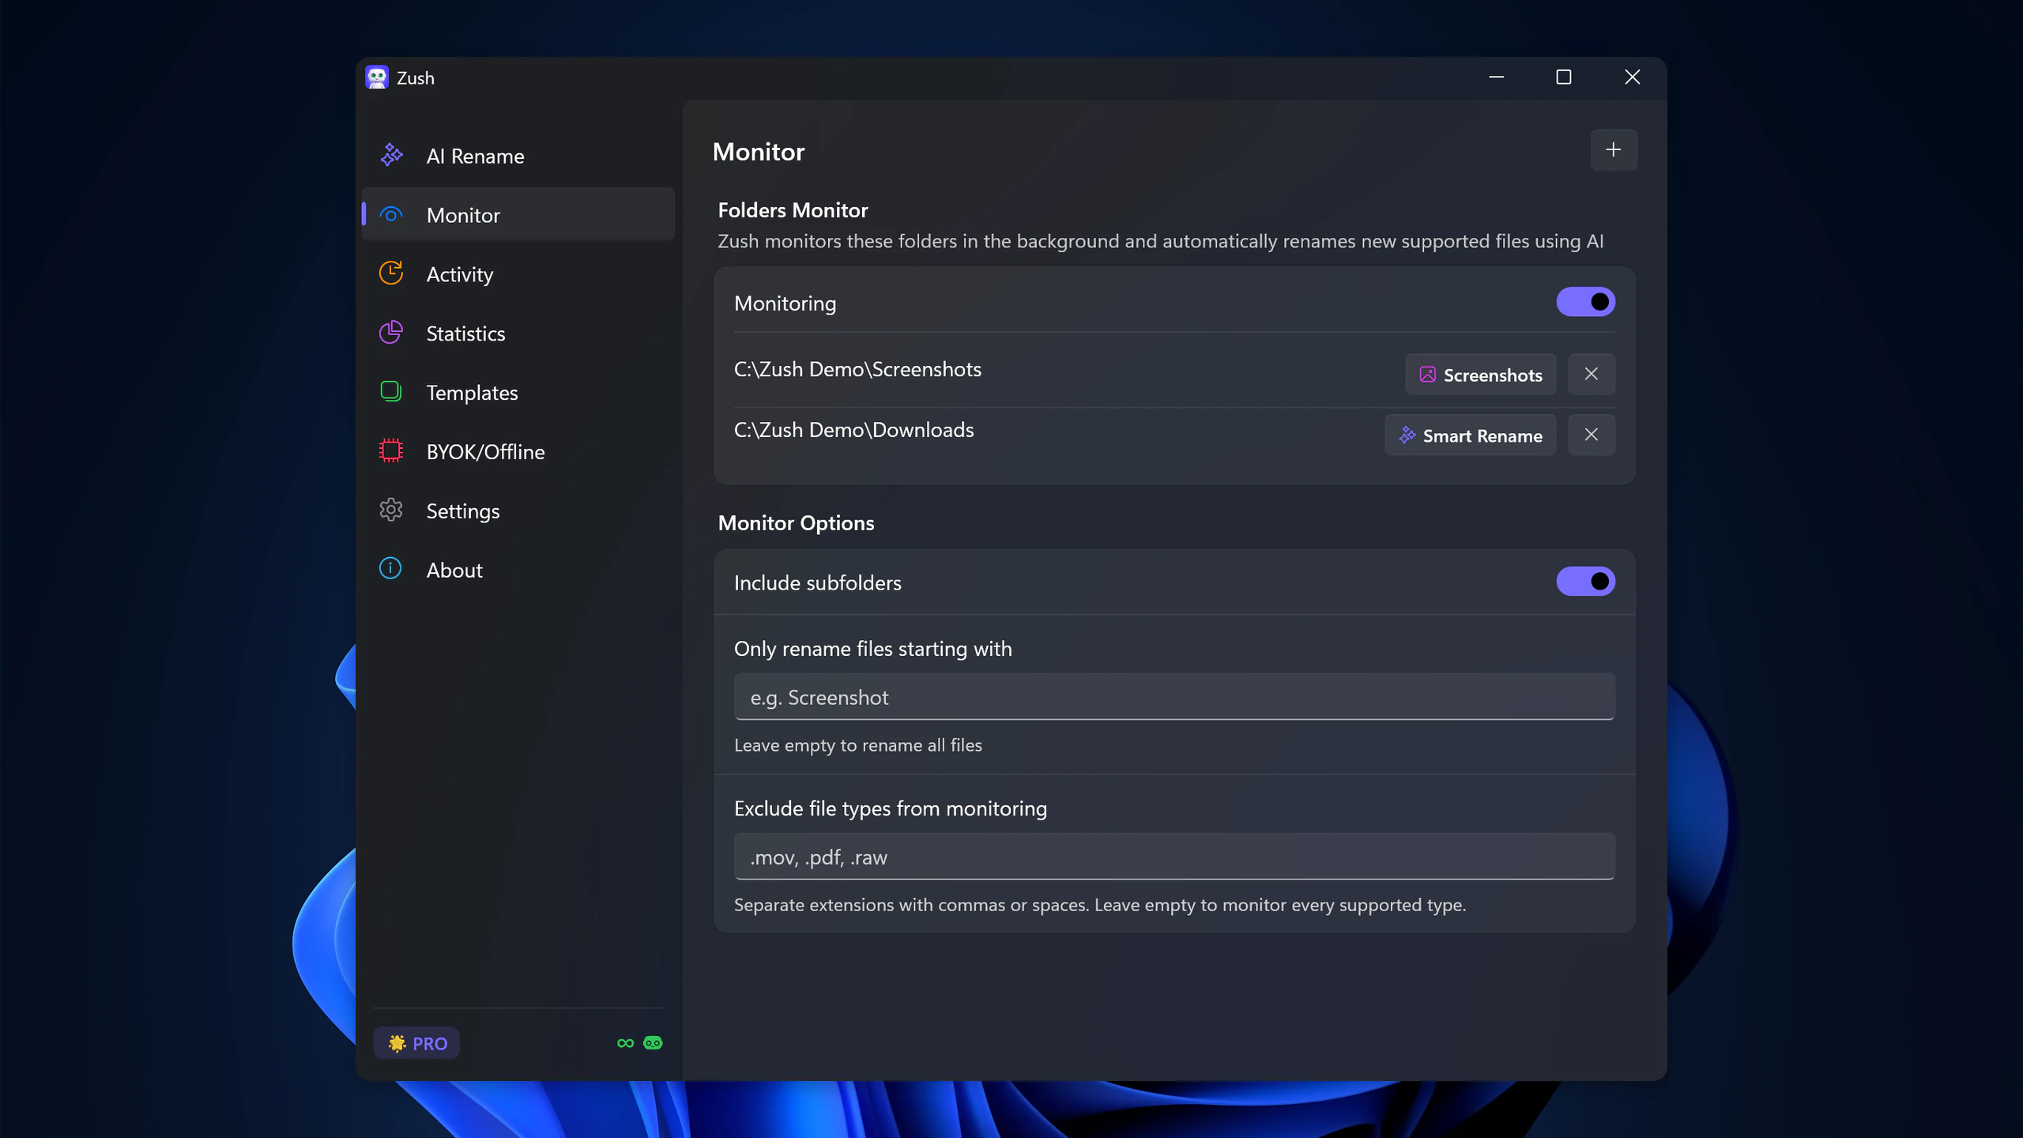Click the About info icon

pos(391,569)
